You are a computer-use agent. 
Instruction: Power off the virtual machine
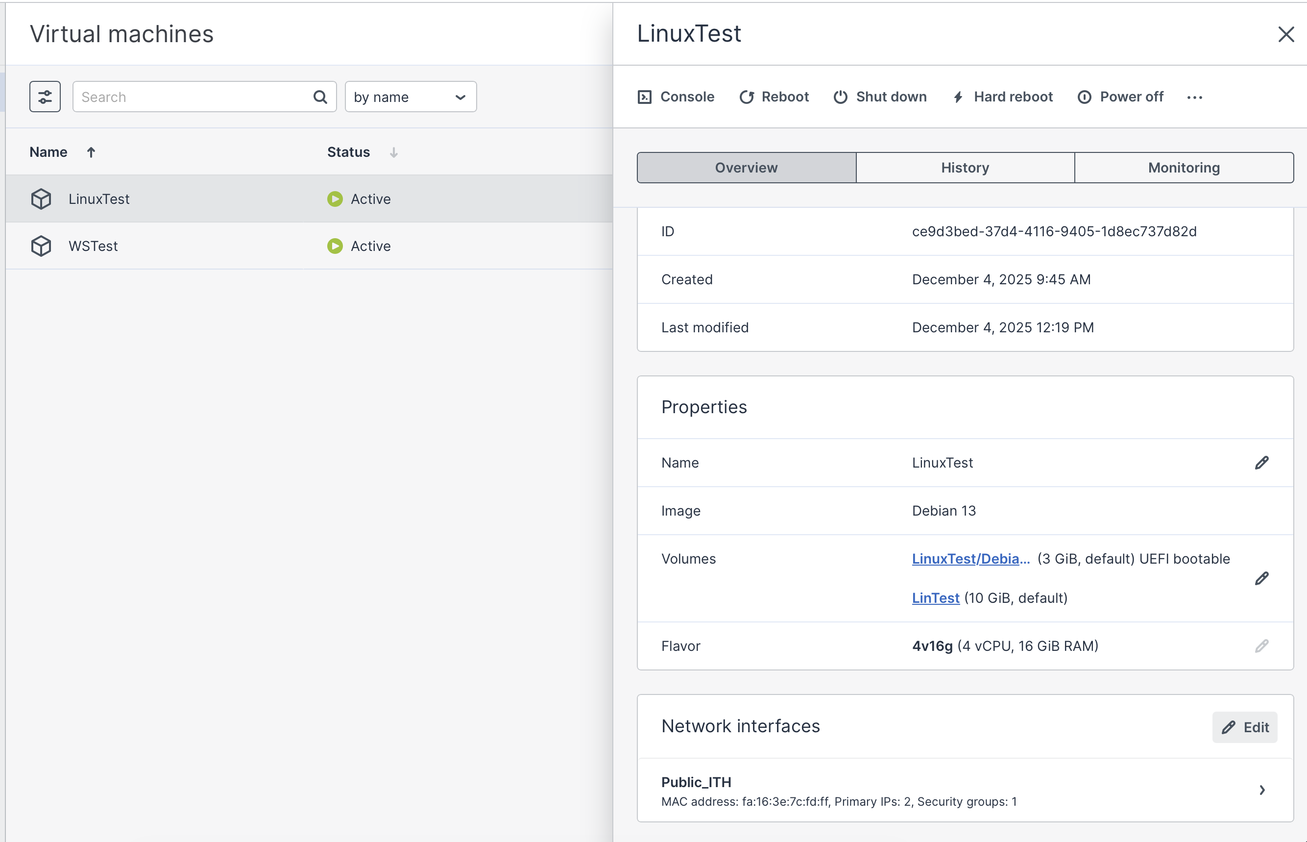1120,97
